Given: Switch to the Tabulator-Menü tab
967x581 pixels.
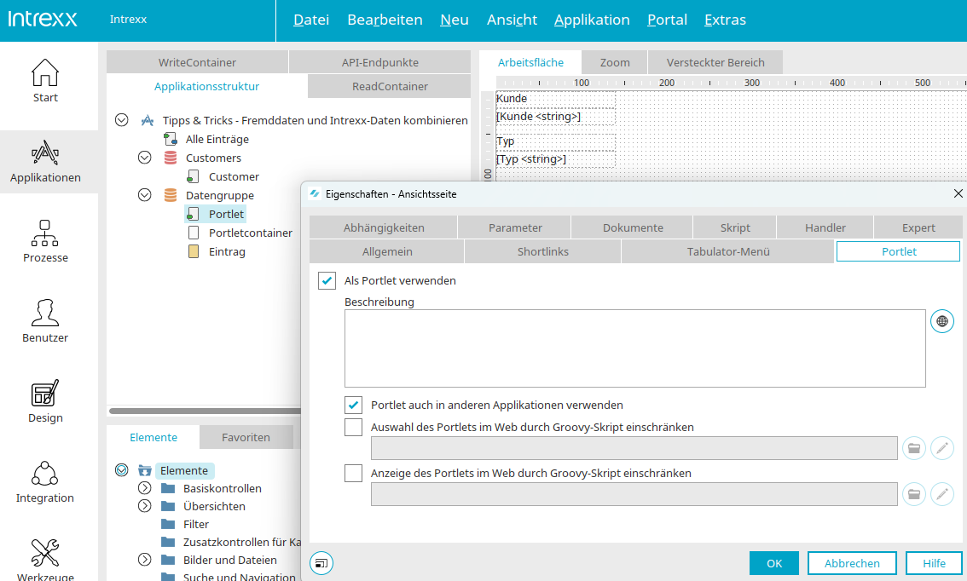Looking at the screenshot, I should click(x=728, y=251).
